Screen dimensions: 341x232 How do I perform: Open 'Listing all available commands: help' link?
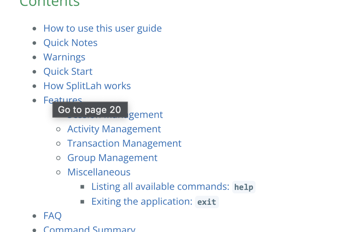coord(173,187)
